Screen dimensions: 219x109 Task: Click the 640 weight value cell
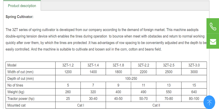(x=194, y=92)
